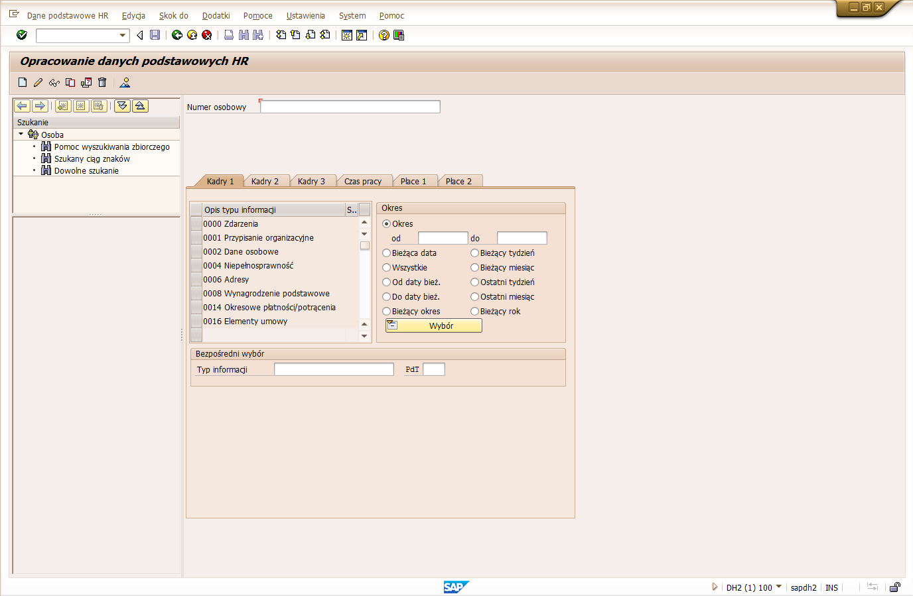Click the lock icon in status bar
Viewport: 913px width, 596px height.
[x=894, y=587]
